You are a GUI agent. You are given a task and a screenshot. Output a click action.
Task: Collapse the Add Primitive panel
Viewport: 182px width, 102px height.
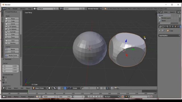coord(6,12)
